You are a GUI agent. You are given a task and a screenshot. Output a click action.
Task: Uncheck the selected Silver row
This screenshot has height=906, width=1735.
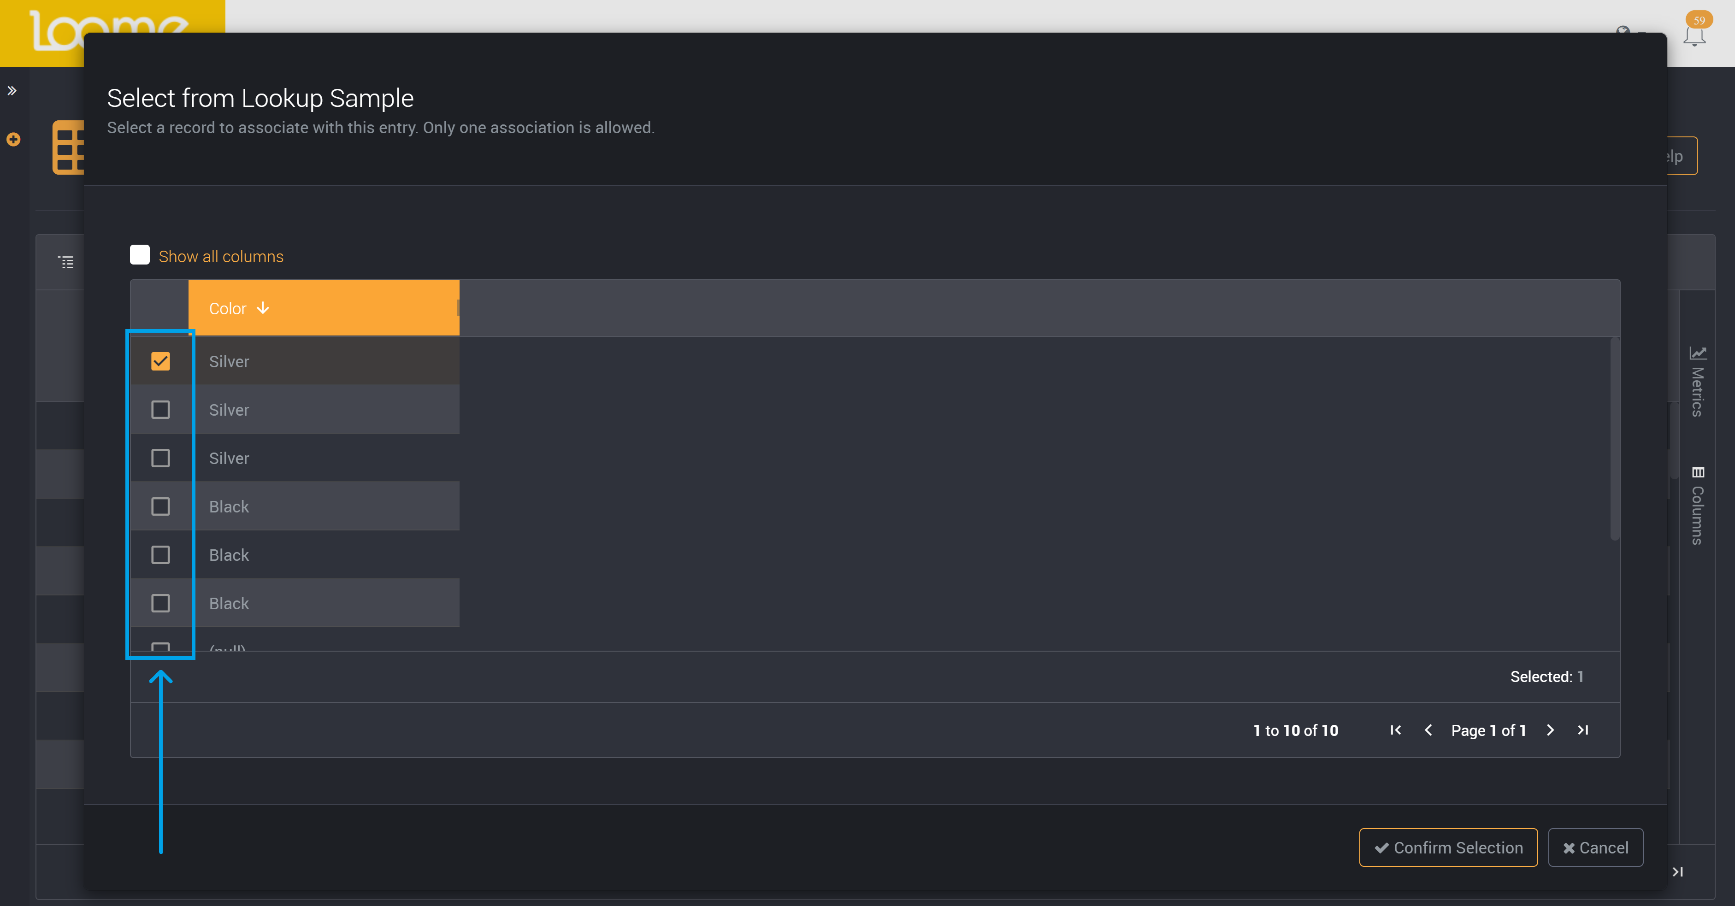160,361
